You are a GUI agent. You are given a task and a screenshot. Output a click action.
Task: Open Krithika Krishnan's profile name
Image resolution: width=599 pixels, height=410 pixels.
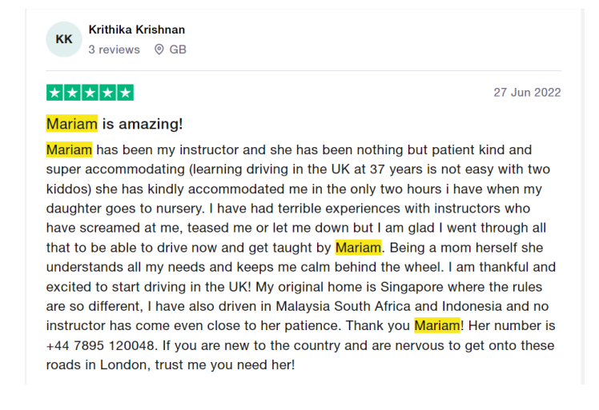(137, 30)
